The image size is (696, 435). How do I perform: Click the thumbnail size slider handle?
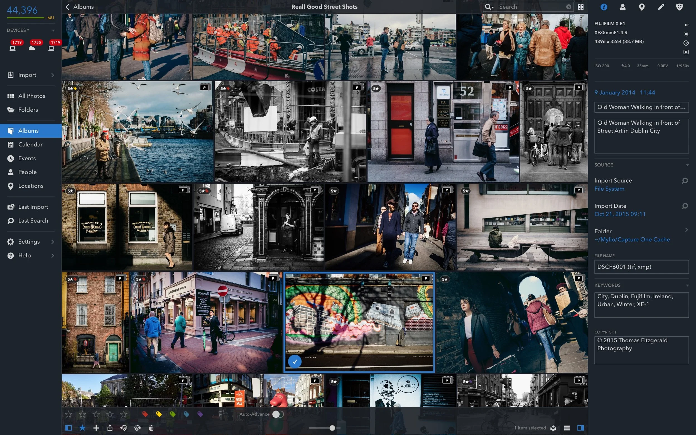[332, 428]
